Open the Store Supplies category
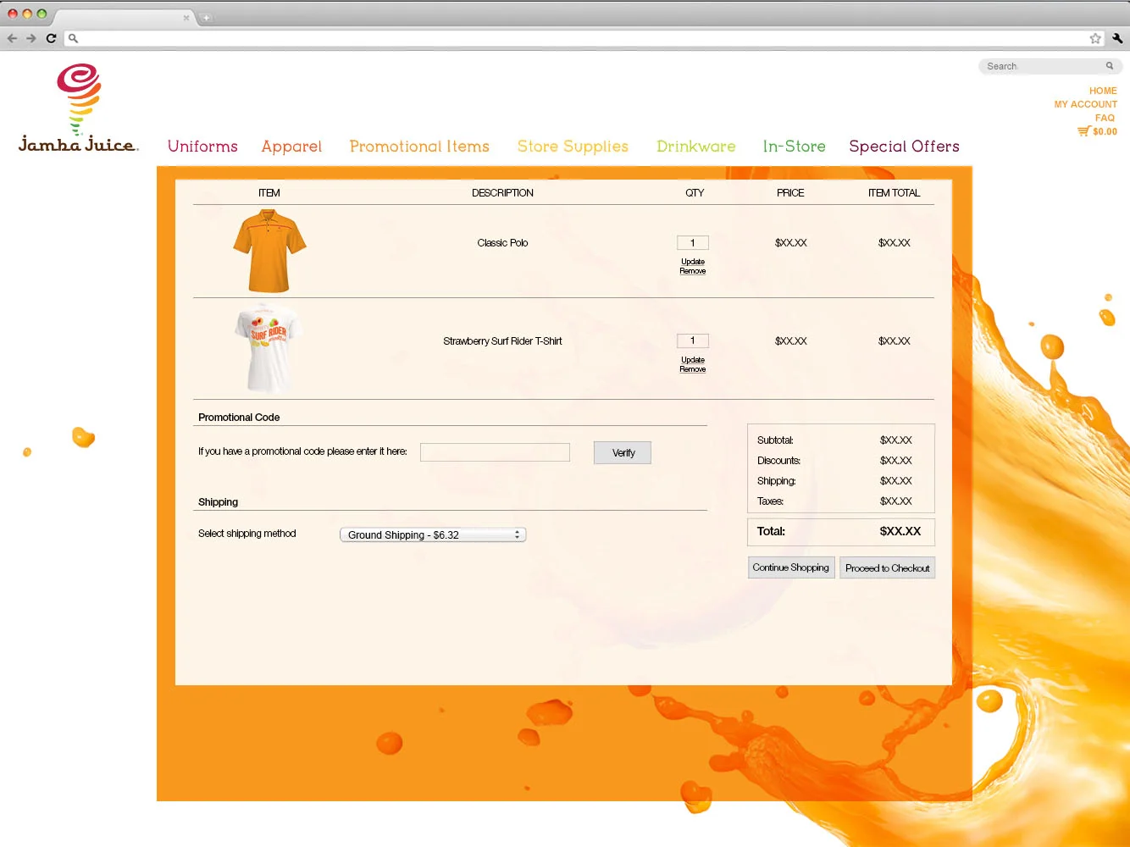The height and width of the screenshot is (847, 1130). click(573, 147)
